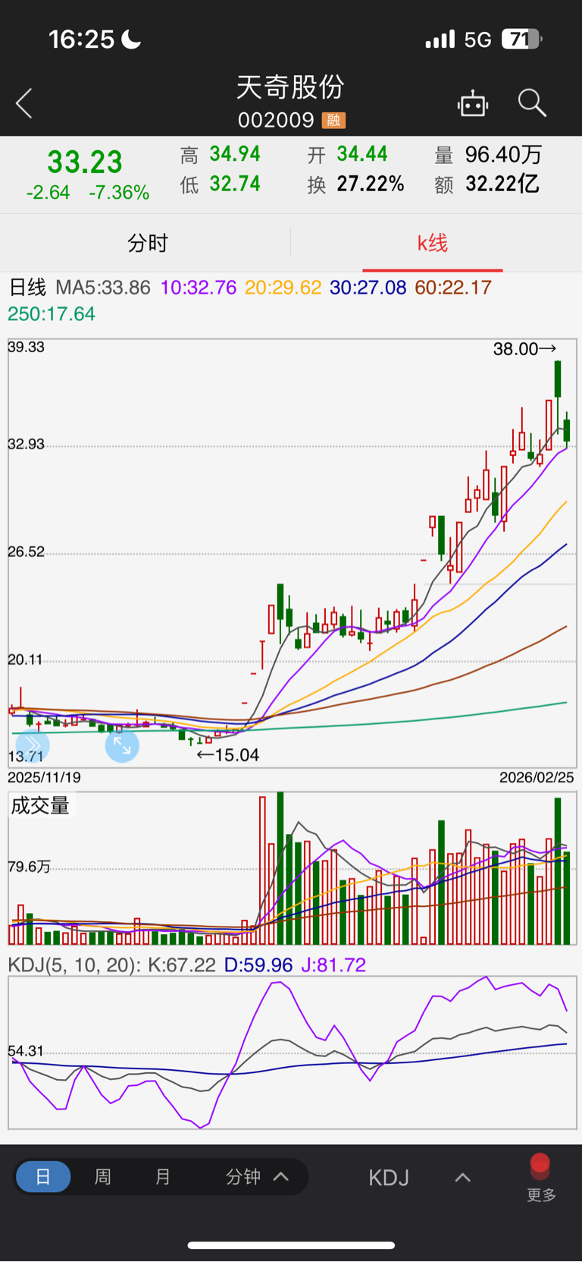Open the robot assistant icon
The height and width of the screenshot is (1262, 582).
coord(473,103)
